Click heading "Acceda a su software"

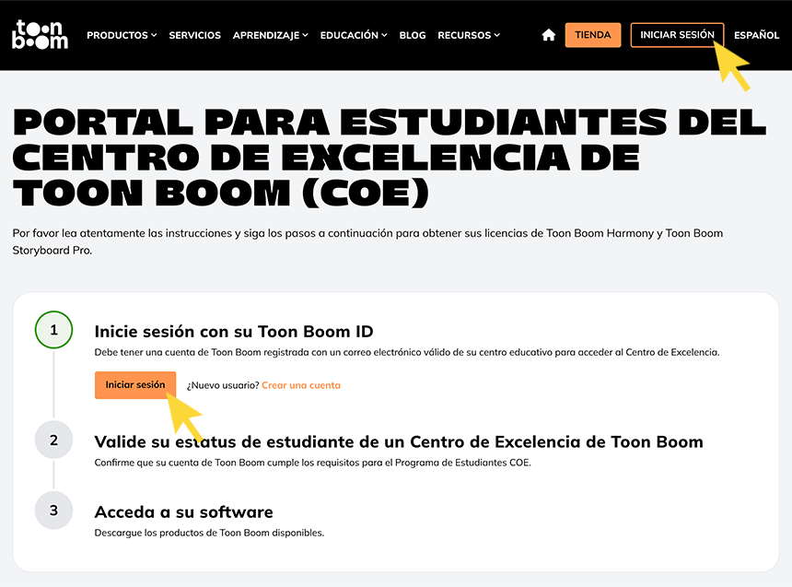click(x=184, y=511)
